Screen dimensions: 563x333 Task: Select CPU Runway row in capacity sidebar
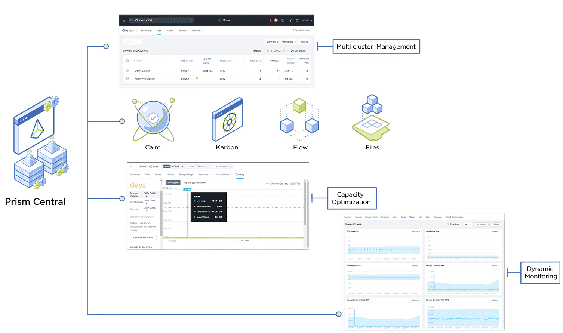pos(144,202)
